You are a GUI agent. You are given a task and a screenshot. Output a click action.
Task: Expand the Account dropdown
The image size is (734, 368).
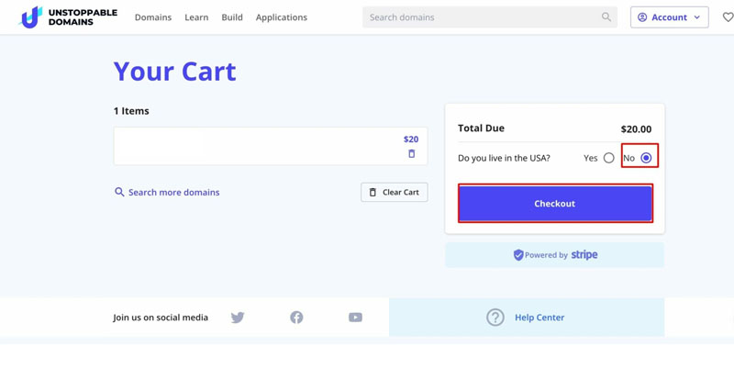[x=670, y=17]
